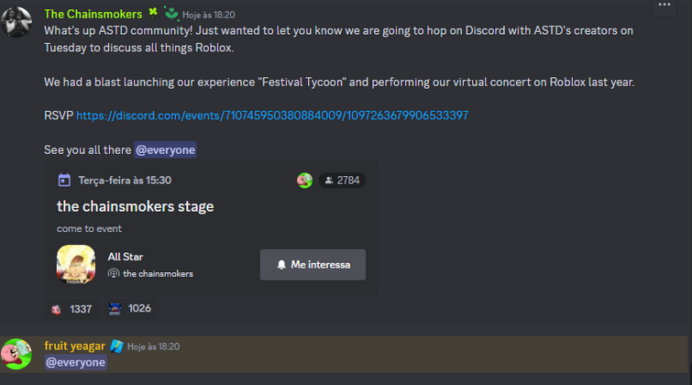Click the blue badge next to fruit yeagar
Viewport: 692px width, 385px height.
pos(116,346)
